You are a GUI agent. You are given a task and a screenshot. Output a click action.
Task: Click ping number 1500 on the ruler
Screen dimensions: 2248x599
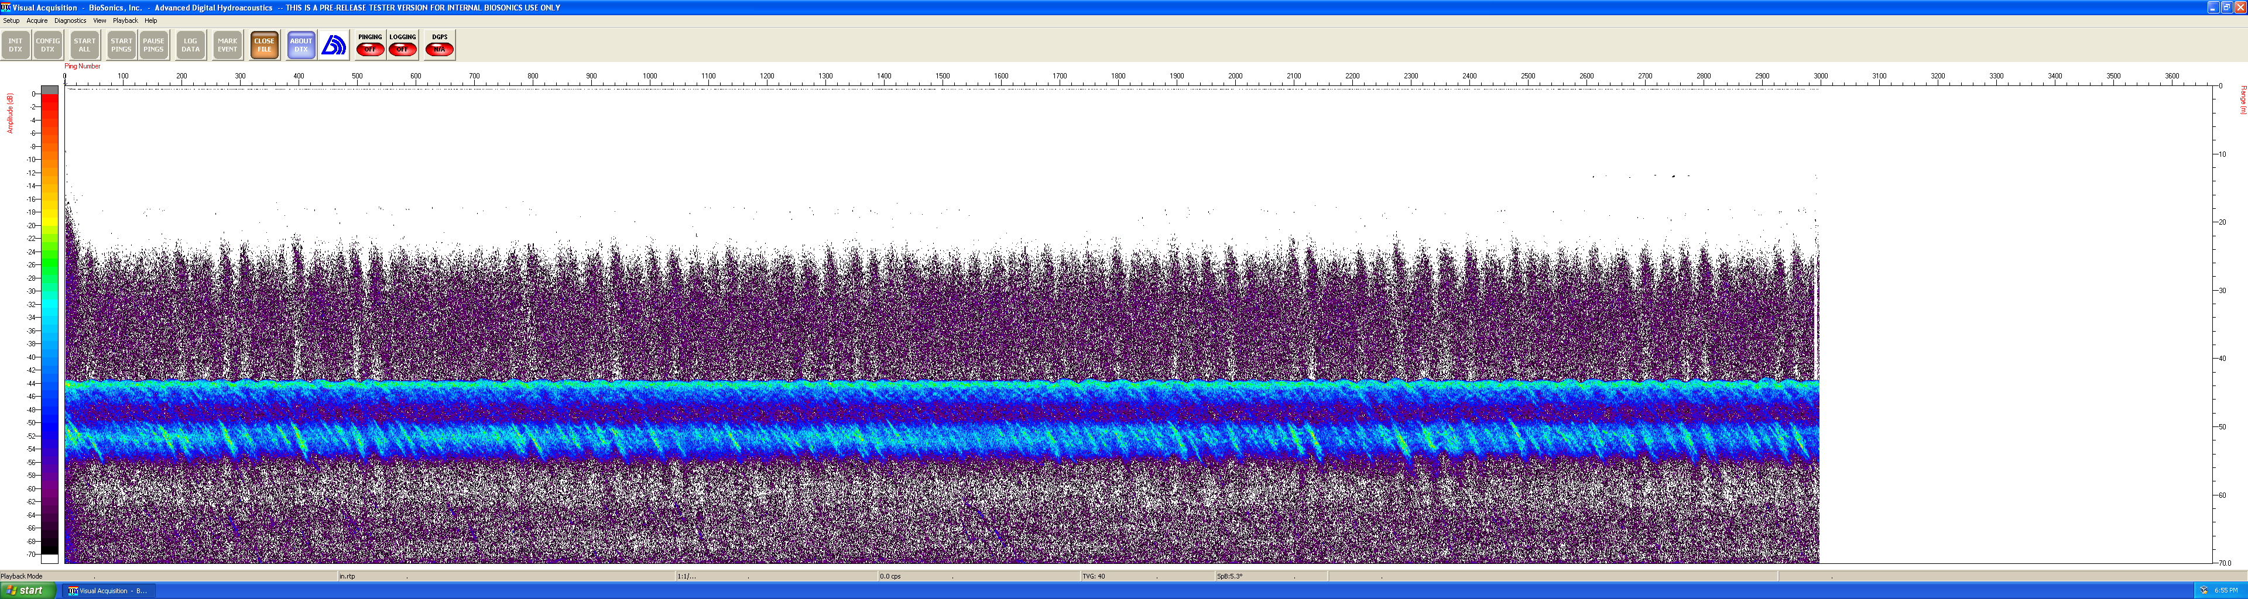[943, 76]
